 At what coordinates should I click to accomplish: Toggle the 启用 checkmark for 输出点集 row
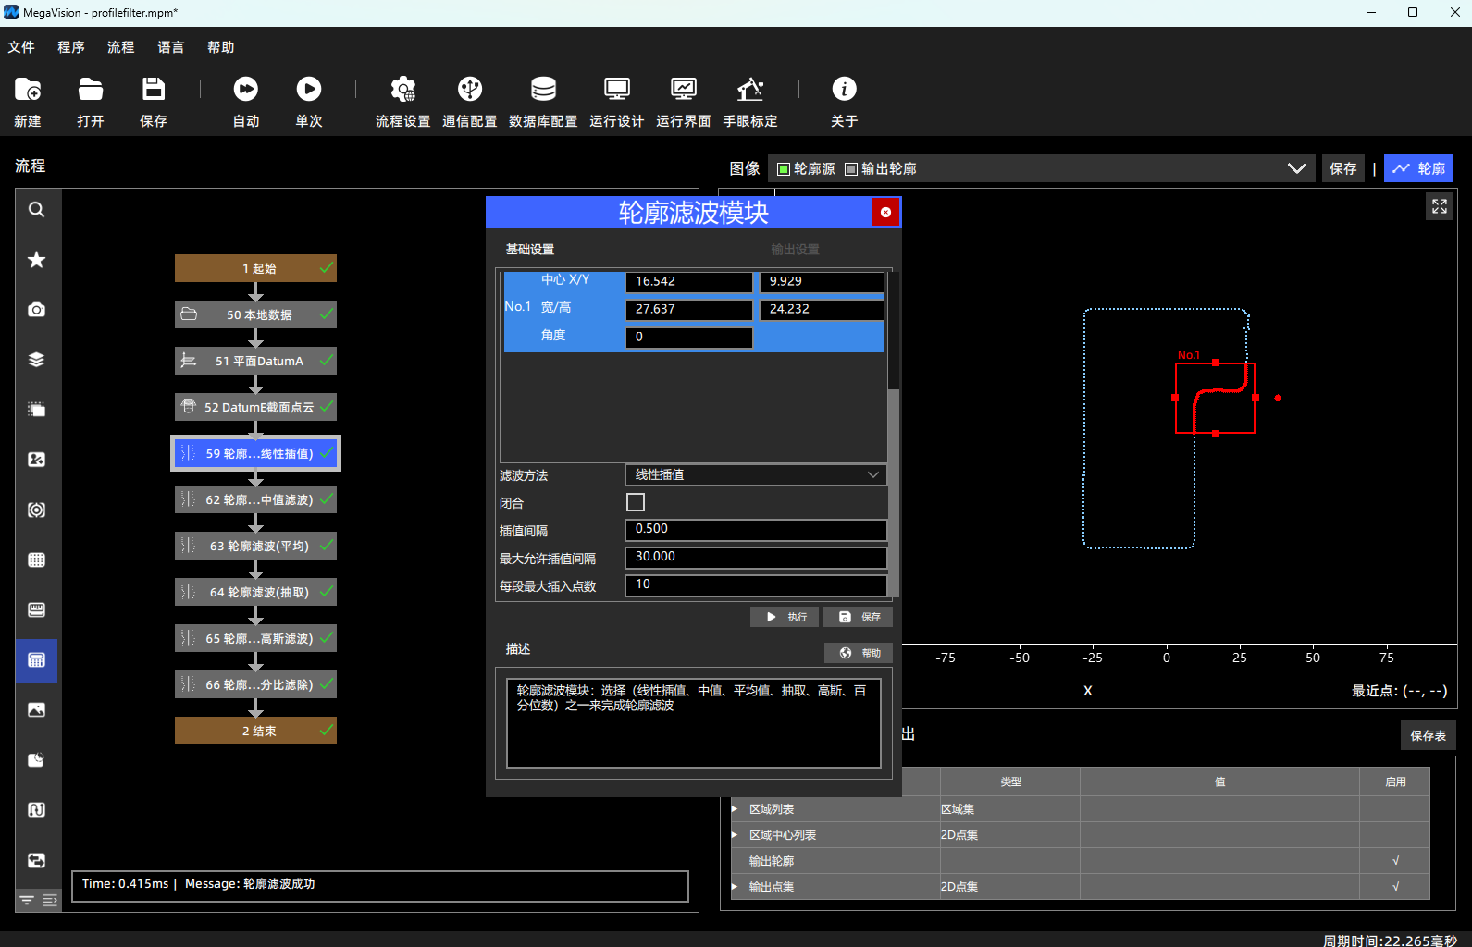tap(1395, 887)
